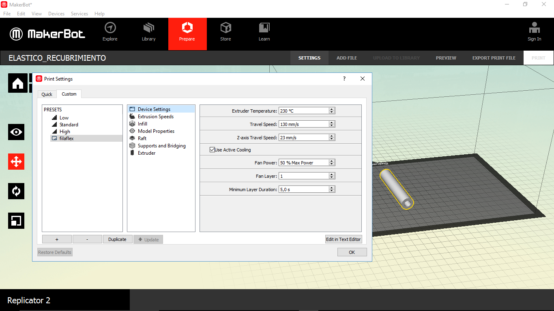Image resolution: width=554 pixels, height=311 pixels.
Task: Click OK in Print Settings
Action: tap(352, 252)
